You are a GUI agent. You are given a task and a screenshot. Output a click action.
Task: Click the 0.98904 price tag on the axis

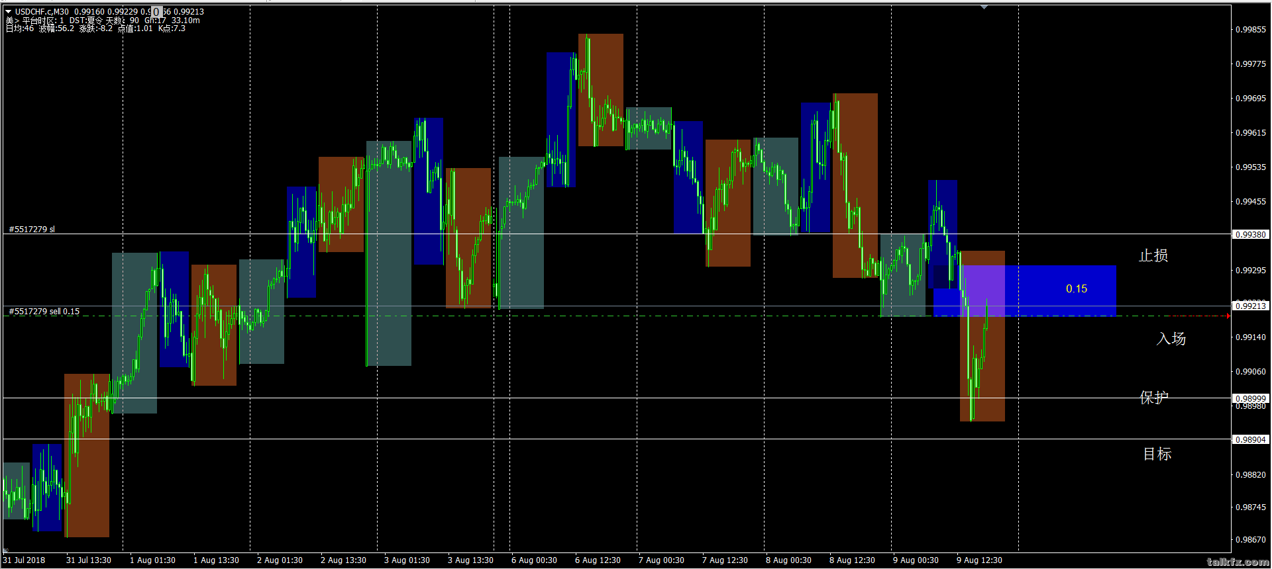pyautogui.click(x=1250, y=439)
